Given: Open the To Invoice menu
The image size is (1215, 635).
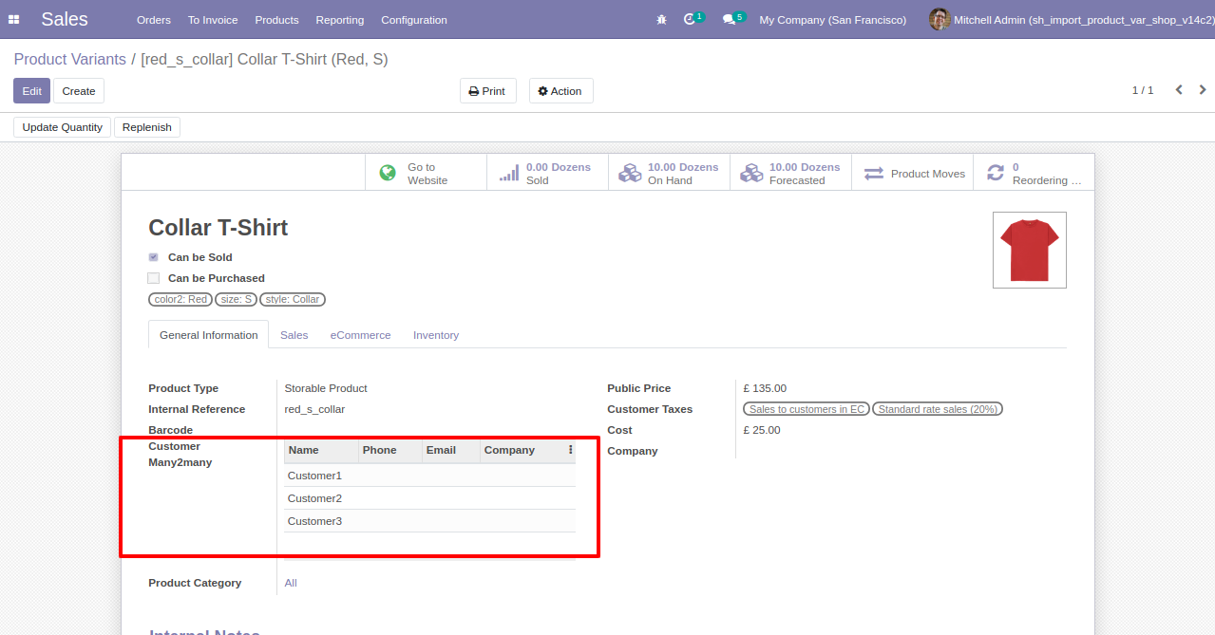Looking at the screenshot, I should tap(213, 20).
